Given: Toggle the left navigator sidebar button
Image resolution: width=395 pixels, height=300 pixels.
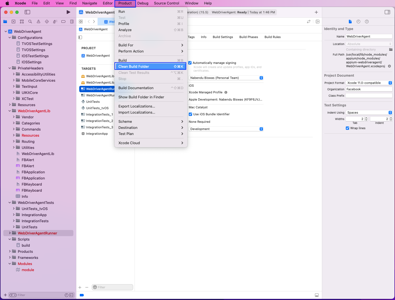Looking at the screenshot, I should tap(27, 12).
